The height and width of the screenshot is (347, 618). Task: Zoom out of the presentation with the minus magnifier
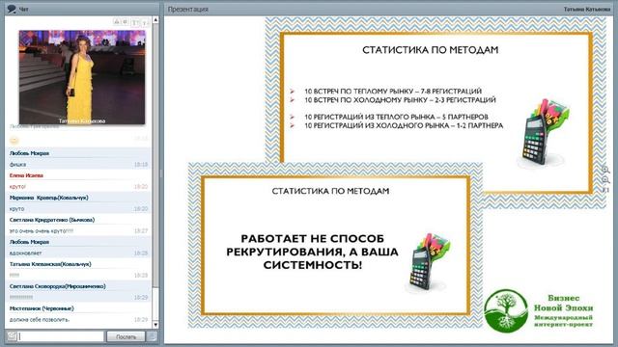click(605, 180)
